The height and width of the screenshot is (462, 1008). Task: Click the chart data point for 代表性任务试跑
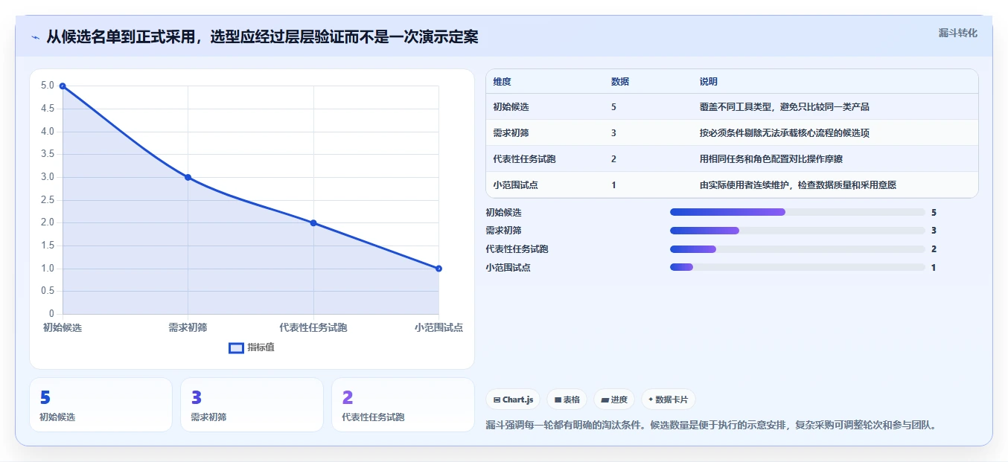coord(313,223)
